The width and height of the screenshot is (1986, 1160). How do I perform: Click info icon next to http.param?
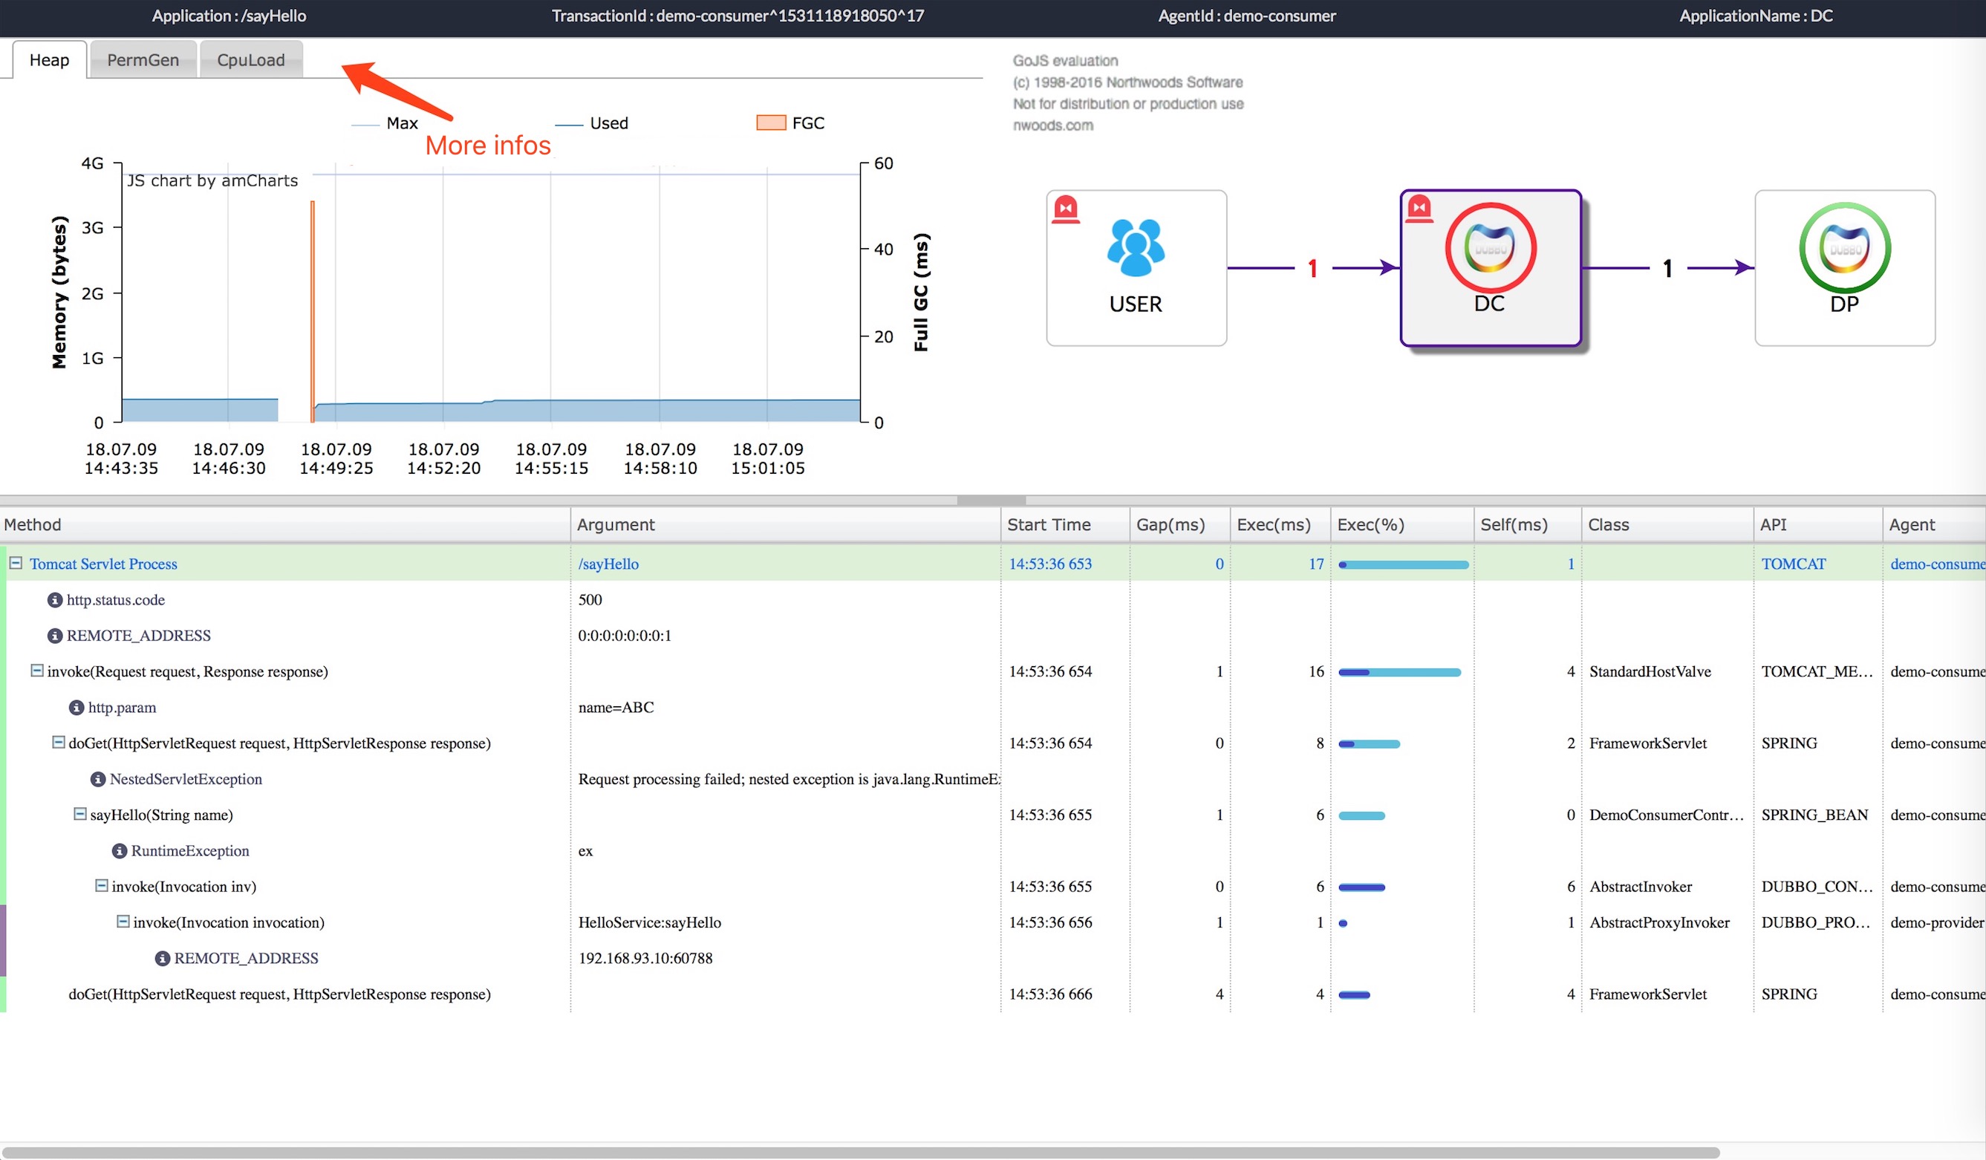point(76,708)
